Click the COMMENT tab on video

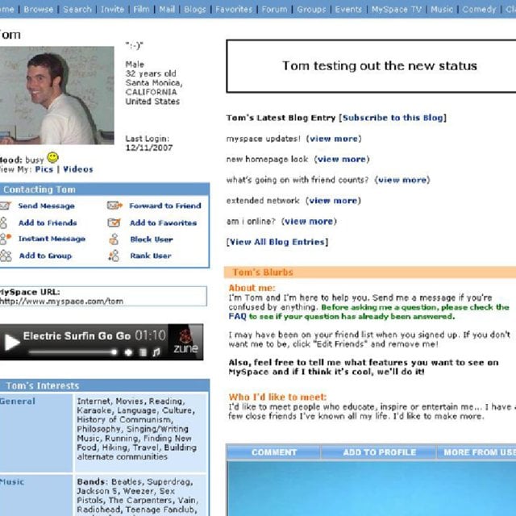click(x=274, y=452)
